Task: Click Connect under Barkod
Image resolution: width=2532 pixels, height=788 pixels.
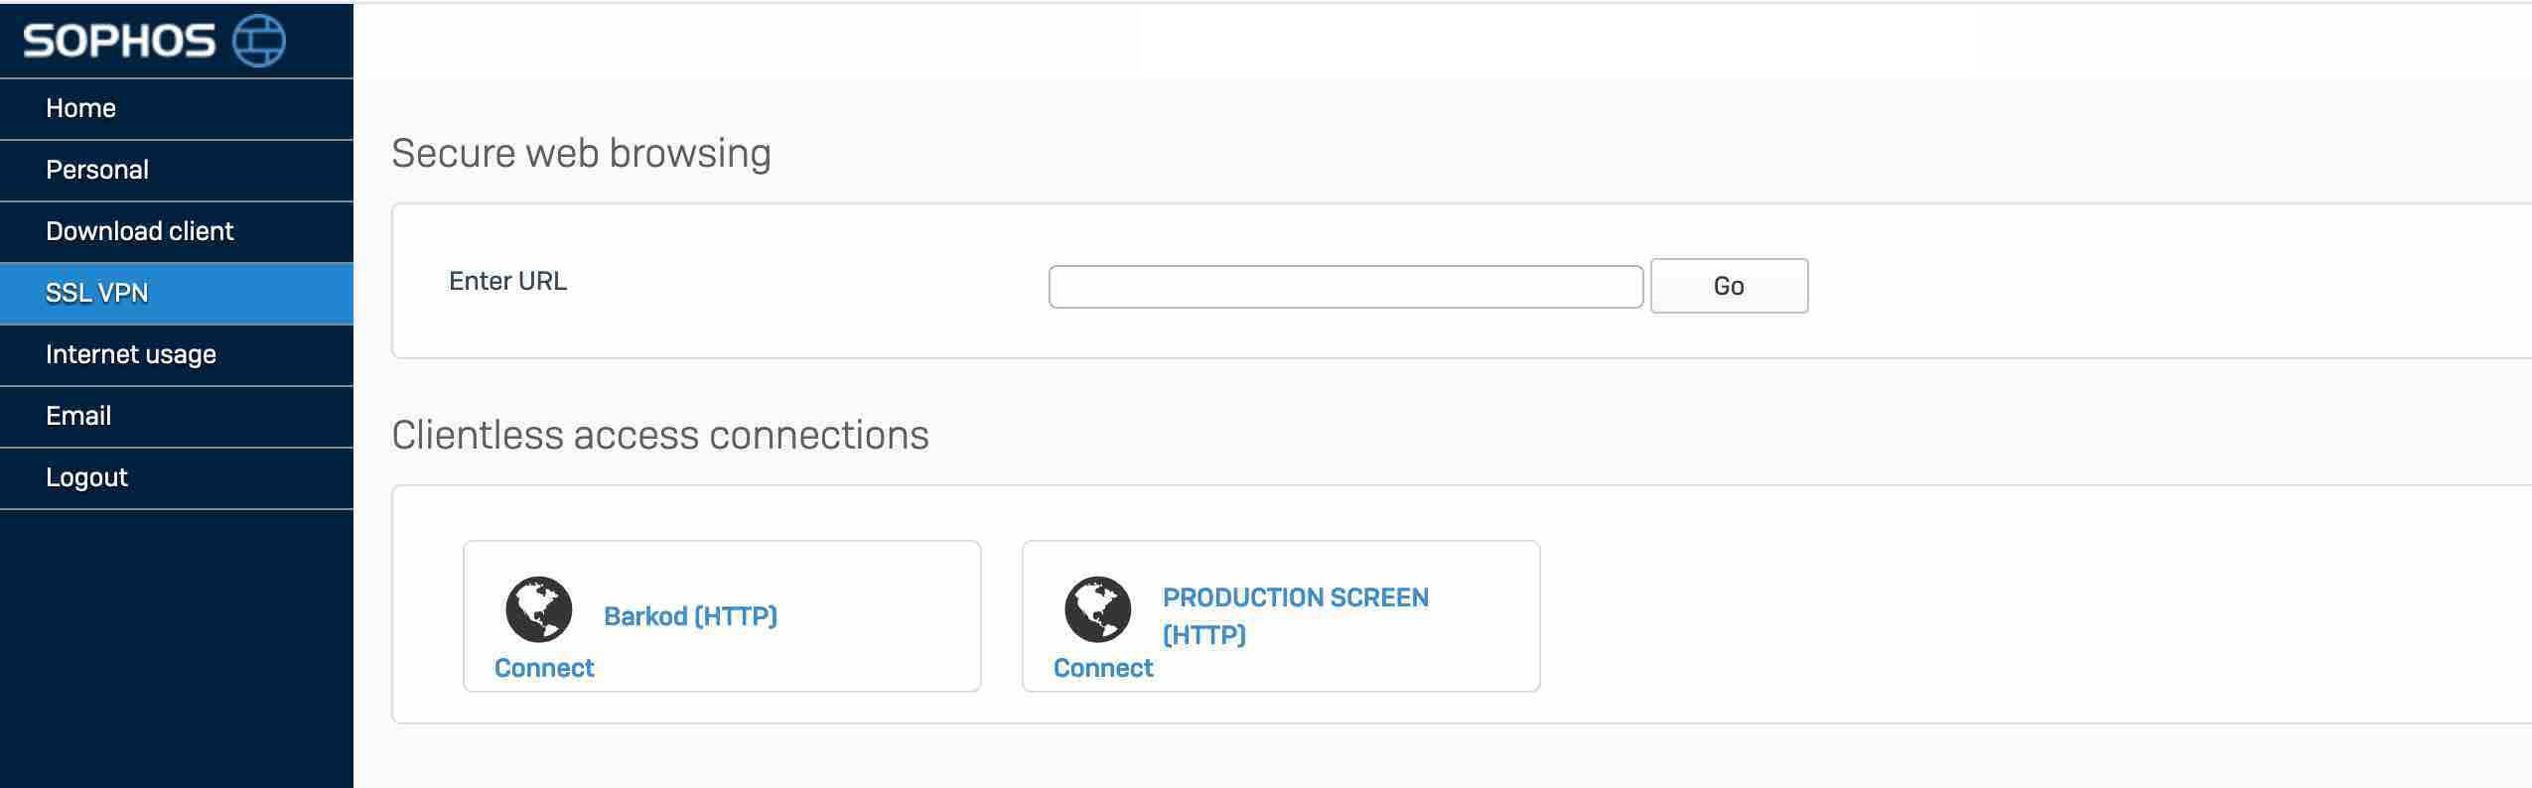Action: coord(544,668)
